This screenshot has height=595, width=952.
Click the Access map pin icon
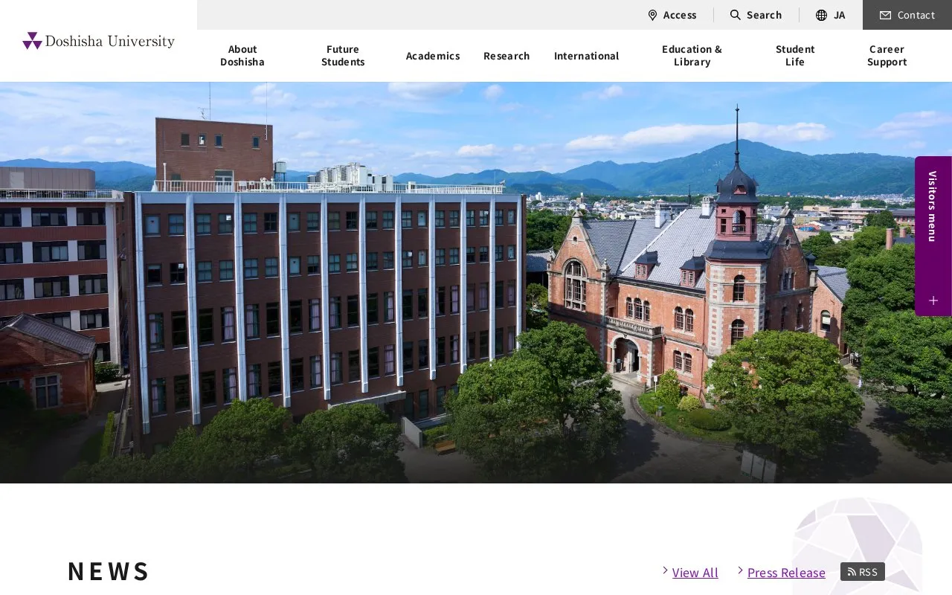653,15
